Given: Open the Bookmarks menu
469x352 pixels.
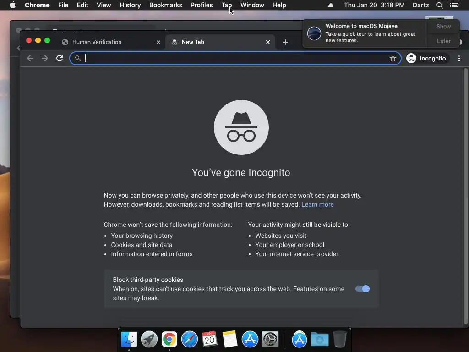Looking at the screenshot, I should click(165, 5).
